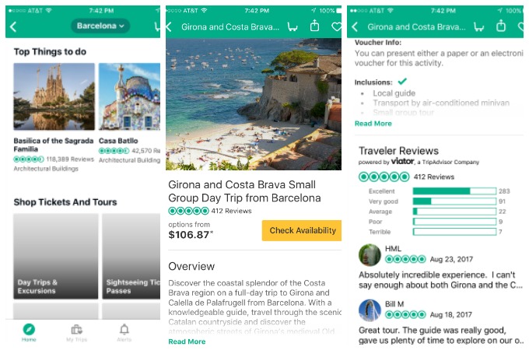
Task: Open the cart icon in middle screen header
Action: click(293, 26)
